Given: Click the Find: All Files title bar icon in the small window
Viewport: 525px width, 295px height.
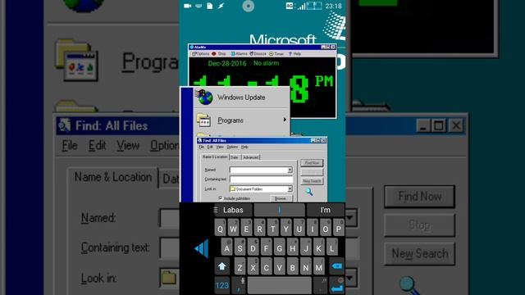Looking at the screenshot, I should [x=200, y=140].
